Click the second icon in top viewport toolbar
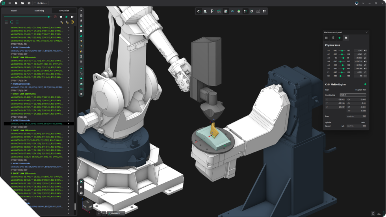The image size is (386, 217). [205, 11]
